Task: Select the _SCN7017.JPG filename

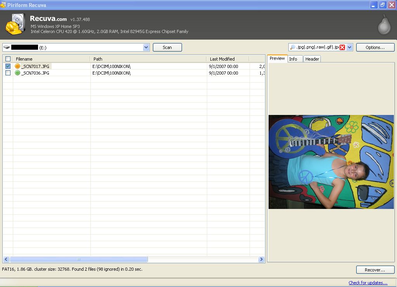Action: (35, 66)
